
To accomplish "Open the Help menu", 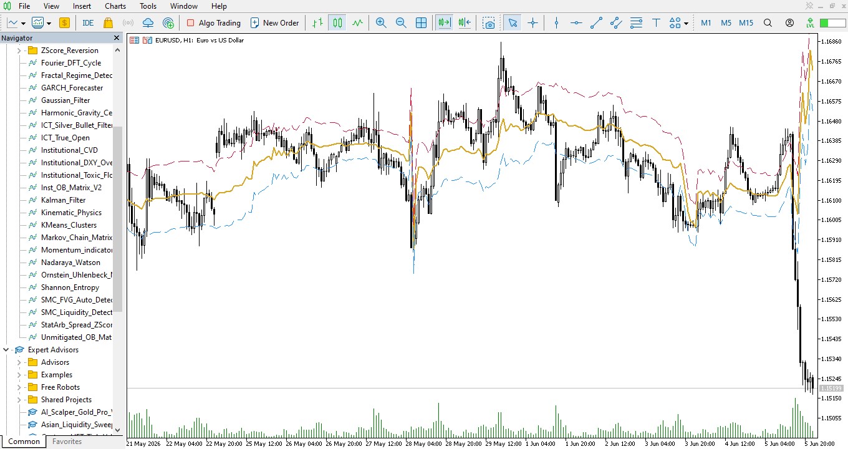I will coord(219,6).
